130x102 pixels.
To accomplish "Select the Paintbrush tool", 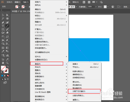I will (x=7, y=29).
